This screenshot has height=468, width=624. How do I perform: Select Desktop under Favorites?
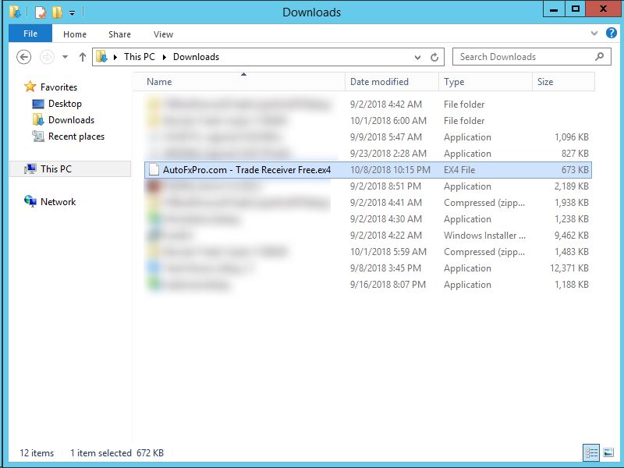[x=65, y=104]
